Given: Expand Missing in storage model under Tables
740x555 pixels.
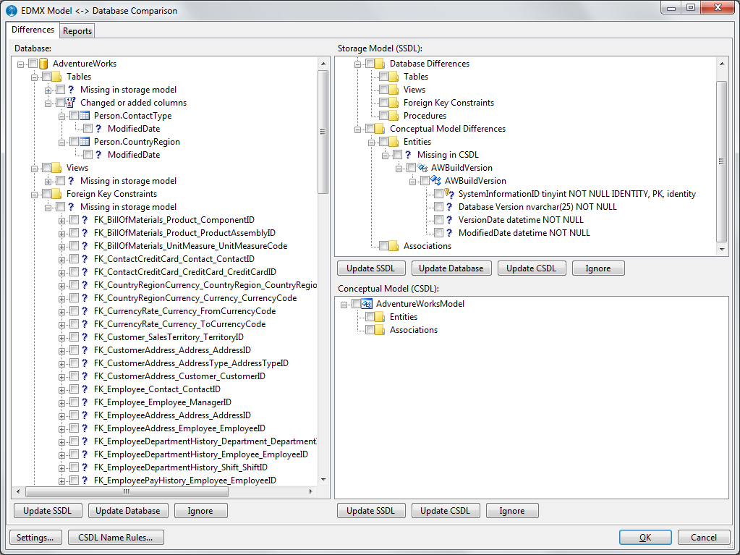Looking at the screenshot, I should tap(48, 90).
